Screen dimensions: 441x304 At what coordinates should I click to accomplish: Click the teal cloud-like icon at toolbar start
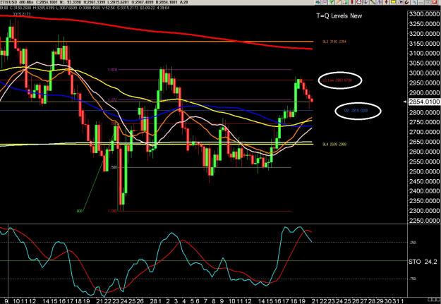coord(318,2)
